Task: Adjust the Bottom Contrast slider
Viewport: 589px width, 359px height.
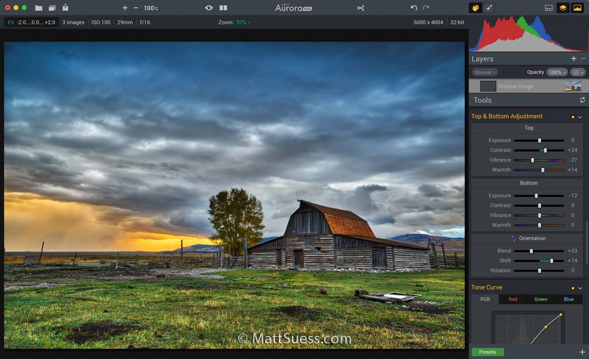Action: pyautogui.click(x=539, y=206)
